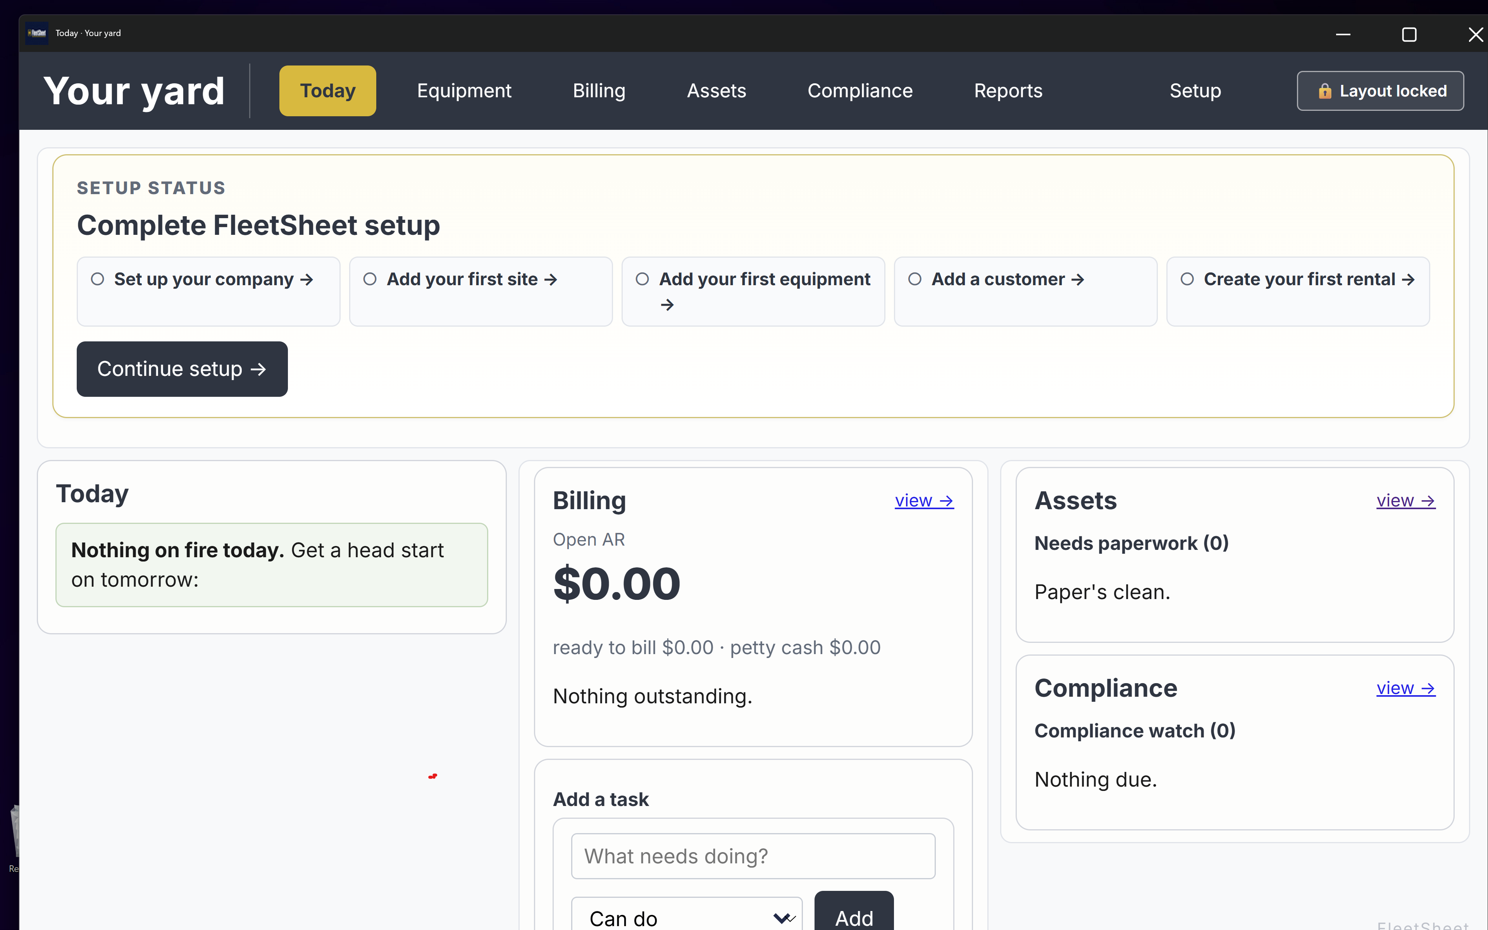This screenshot has height=930, width=1488.
Task: Switch to the Reports tab
Action: tap(1008, 91)
